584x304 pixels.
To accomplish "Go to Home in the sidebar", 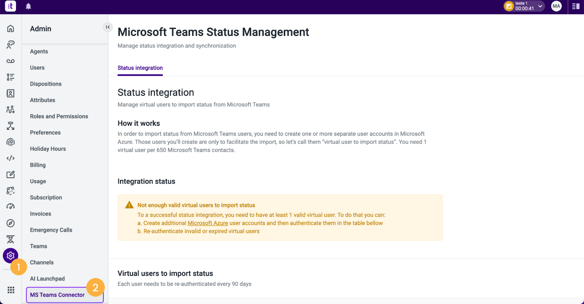I will [x=11, y=28].
